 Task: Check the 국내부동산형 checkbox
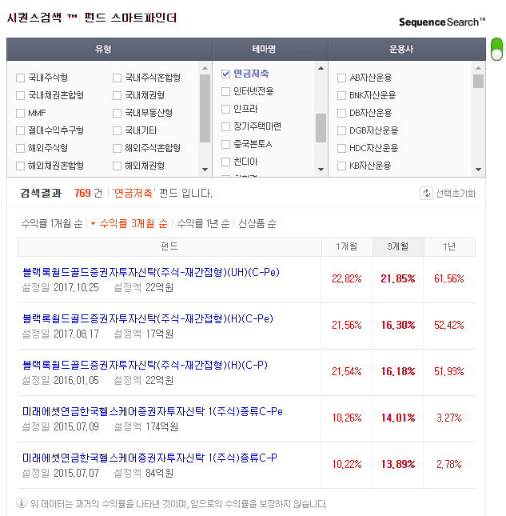point(117,114)
